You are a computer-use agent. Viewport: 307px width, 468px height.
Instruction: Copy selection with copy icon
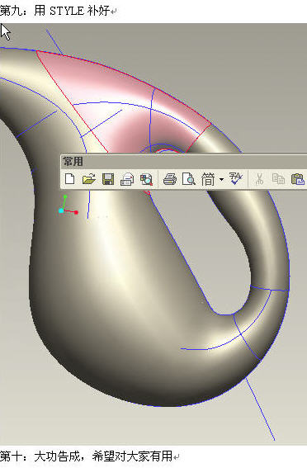(278, 179)
